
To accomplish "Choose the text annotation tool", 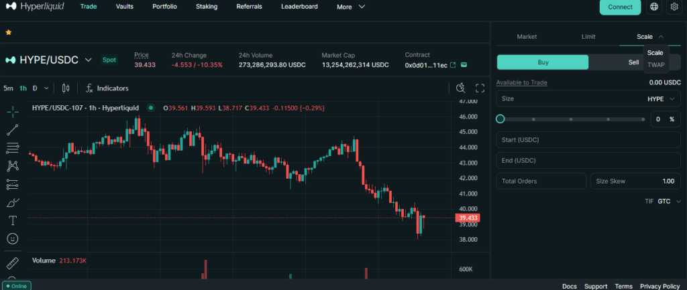I will (x=13, y=220).
